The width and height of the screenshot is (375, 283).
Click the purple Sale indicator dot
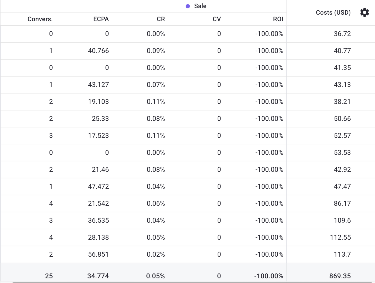188,6
